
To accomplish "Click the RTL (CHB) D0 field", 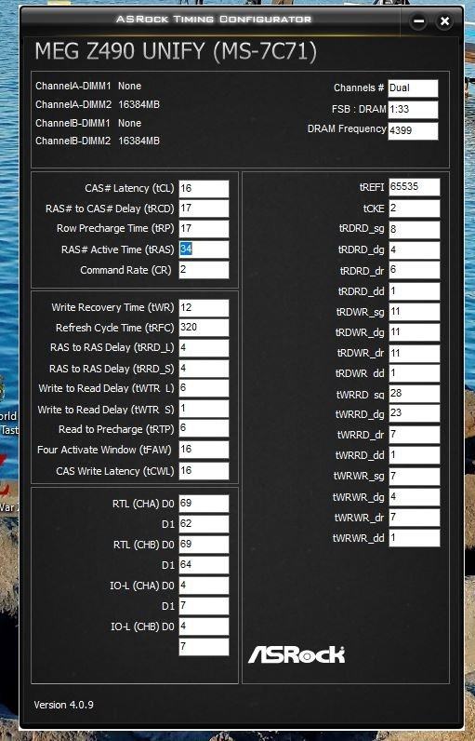I will [x=204, y=545].
